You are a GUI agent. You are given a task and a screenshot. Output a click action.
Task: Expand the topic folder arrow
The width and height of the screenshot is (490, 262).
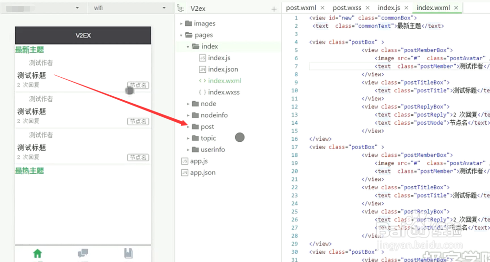pyautogui.click(x=188, y=138)
